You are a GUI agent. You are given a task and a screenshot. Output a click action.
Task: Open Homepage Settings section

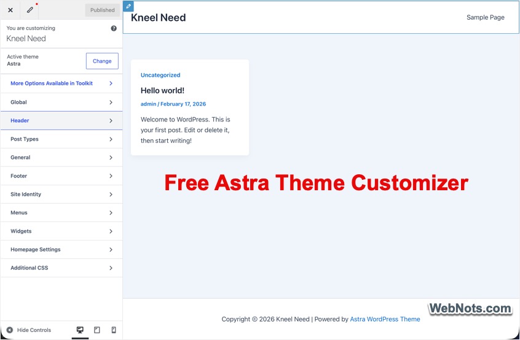[x=61, y=250]
